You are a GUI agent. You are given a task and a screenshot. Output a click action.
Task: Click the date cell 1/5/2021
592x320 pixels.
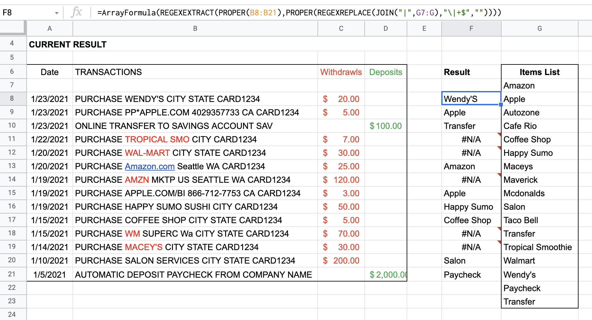pos(50,274)
